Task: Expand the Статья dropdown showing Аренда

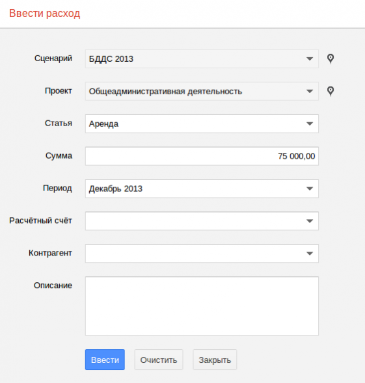Action: pyautogui.click(x=202, y=124)
